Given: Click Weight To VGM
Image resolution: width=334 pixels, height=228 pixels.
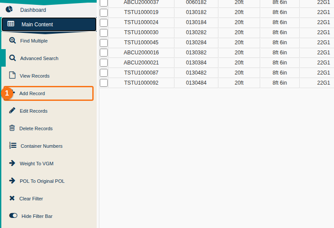Looking at the screenshot, I should click(x=49, y=164).
